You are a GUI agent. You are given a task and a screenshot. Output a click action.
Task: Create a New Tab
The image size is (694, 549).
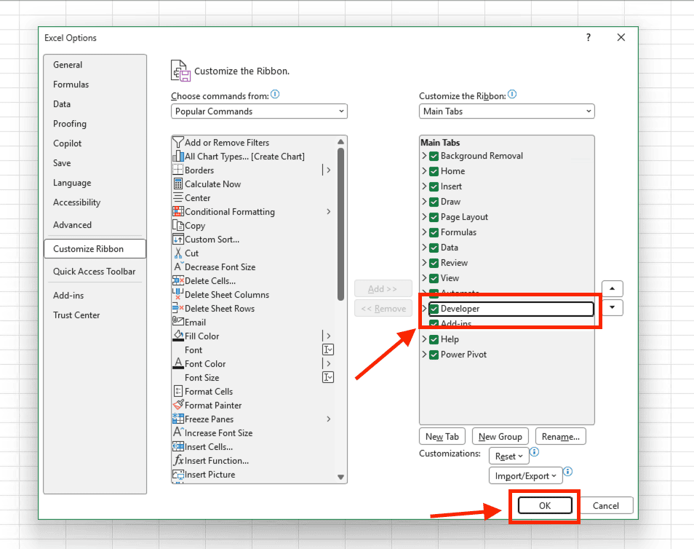coord(442,436)
